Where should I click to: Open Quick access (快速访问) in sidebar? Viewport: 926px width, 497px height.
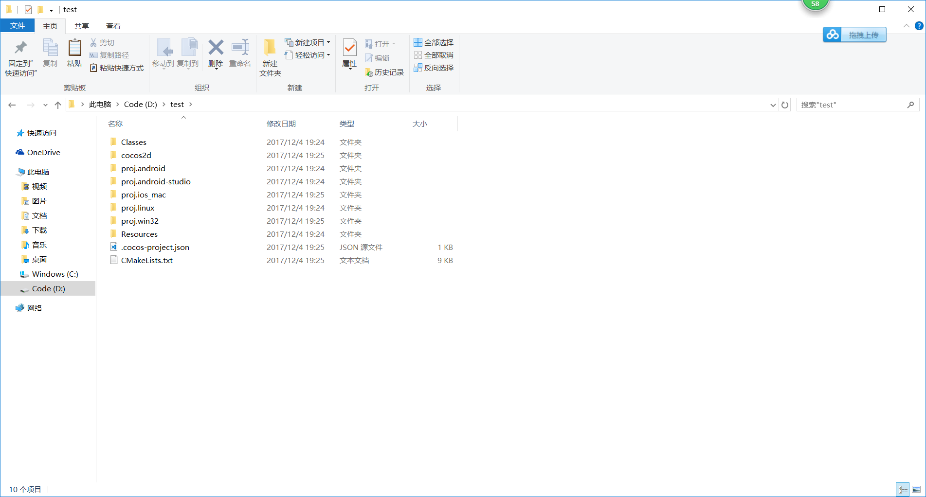click(x=41, y=133)
